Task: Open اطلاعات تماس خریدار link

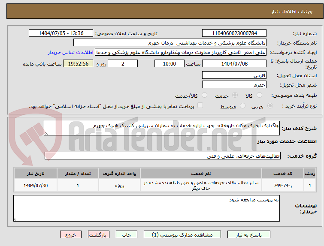Action: point(71,52)
